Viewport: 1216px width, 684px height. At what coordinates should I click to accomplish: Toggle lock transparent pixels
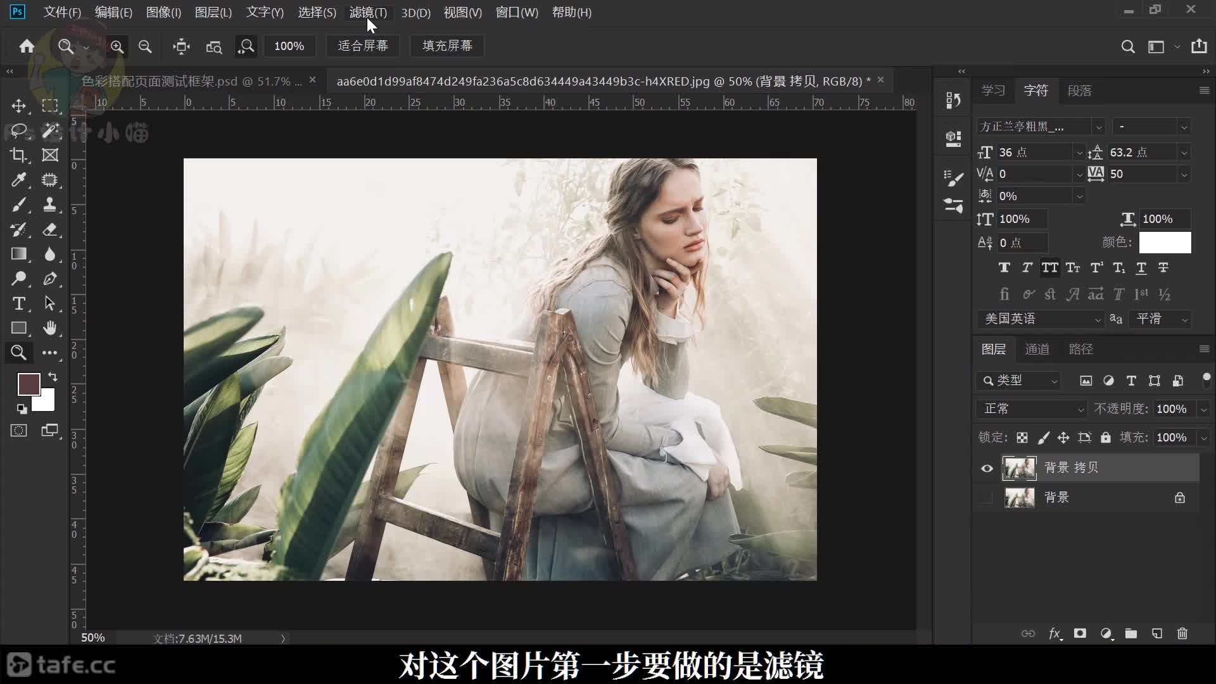coord(1022,438)
